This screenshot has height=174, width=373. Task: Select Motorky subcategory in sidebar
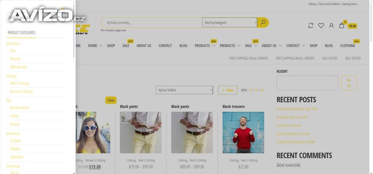click(15, 59)
